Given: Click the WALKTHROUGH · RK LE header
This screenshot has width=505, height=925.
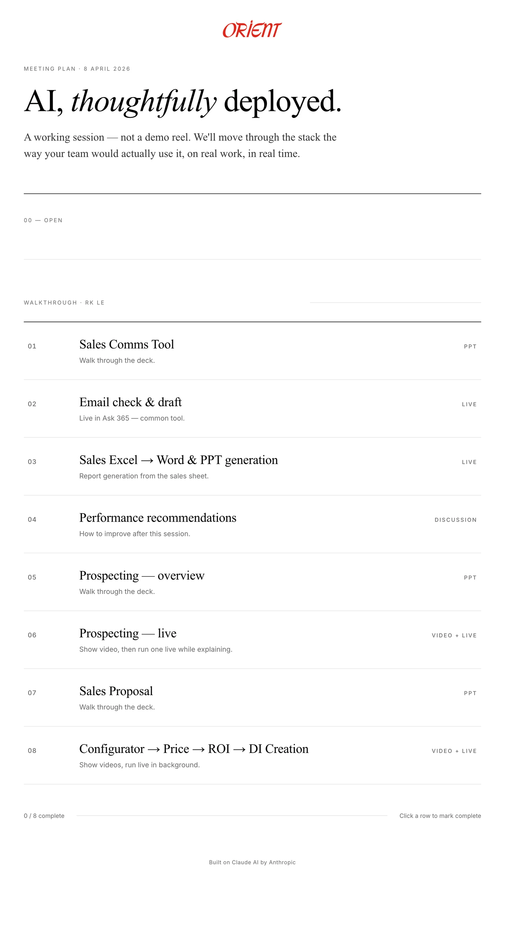Looking at the screenshot, I should pyautogui.click(x=64, y=303).
